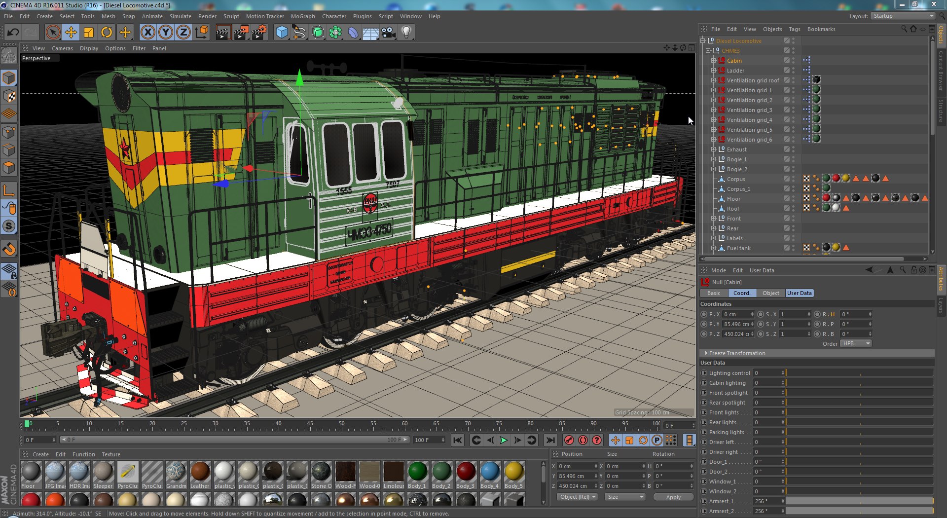Open the rotation Order HPB dropdown
This screenshot has height=518, width=947.
point(856,343)
